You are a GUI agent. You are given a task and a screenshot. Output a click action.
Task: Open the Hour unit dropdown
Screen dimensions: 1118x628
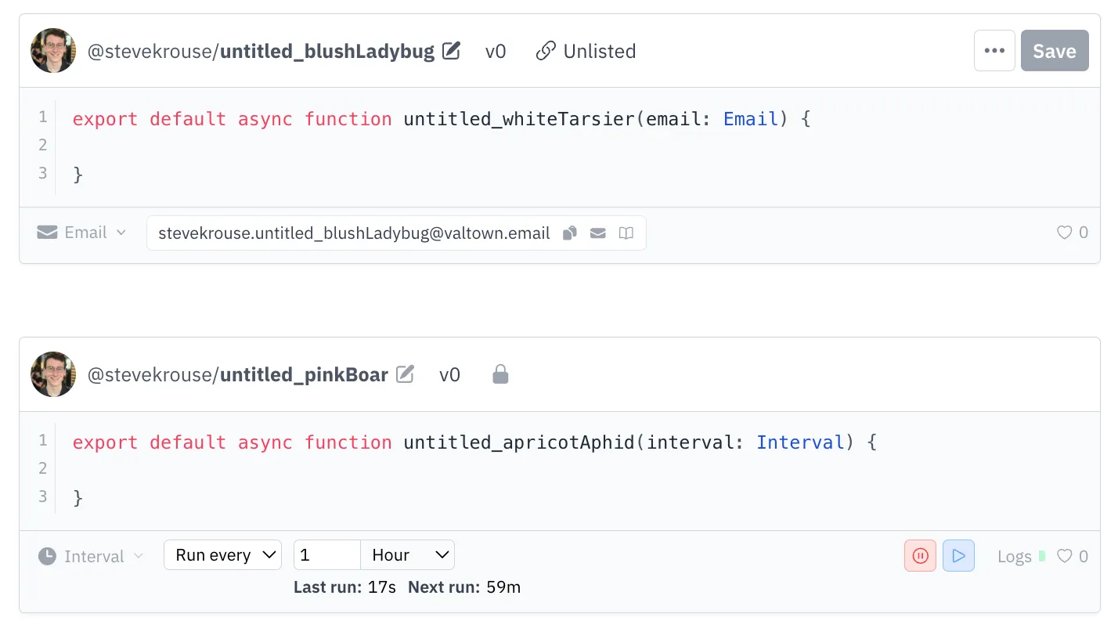coord(408,555)
